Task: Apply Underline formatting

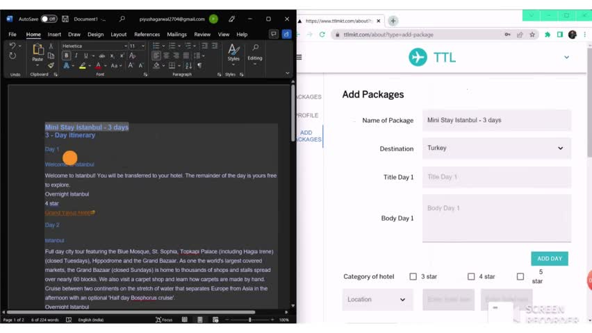Action: click(85, 55)
